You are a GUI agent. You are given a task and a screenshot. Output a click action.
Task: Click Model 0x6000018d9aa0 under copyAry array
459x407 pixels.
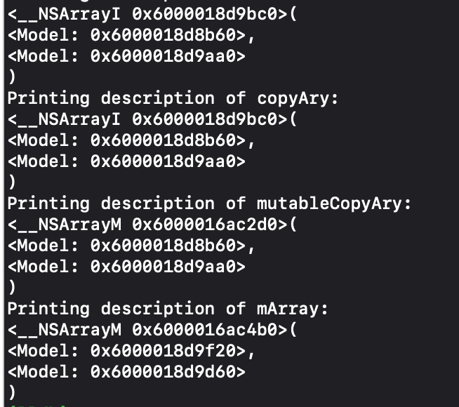click(126, 161)
